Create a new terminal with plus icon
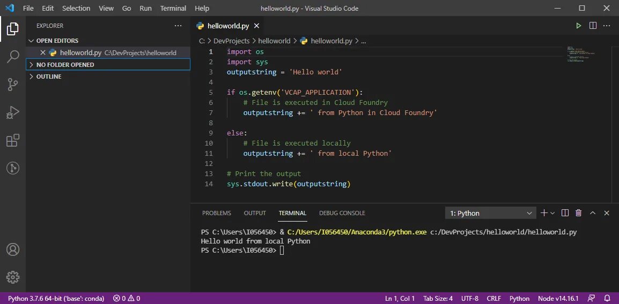 (x=544, y=213)
